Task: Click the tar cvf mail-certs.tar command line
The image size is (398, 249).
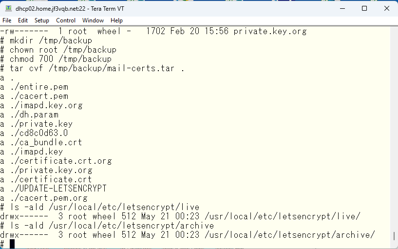Action: [93, 68]
